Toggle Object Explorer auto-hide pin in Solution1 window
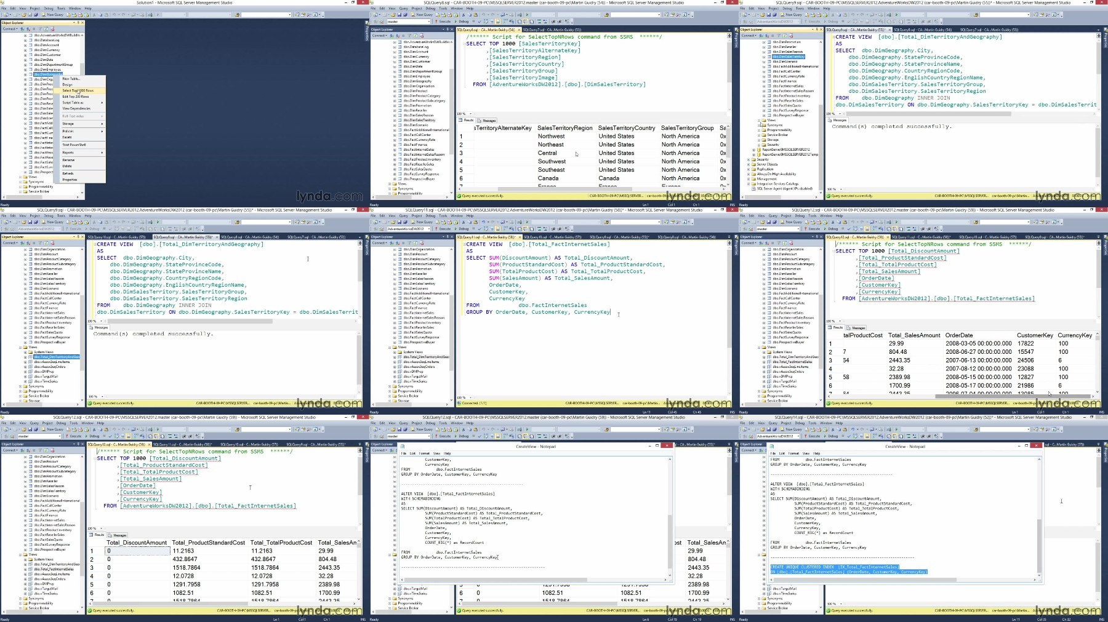The width and height of the screenshot is (1108, 622). (78, 23)
